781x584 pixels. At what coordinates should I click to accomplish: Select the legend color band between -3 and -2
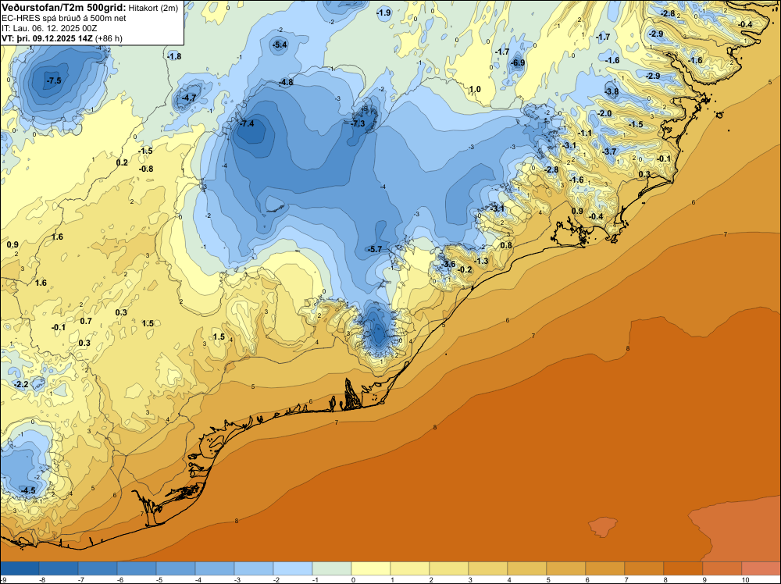point(254,568)
